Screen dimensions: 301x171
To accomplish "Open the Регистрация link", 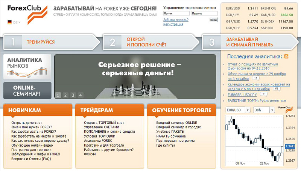I will pos(173,24).
